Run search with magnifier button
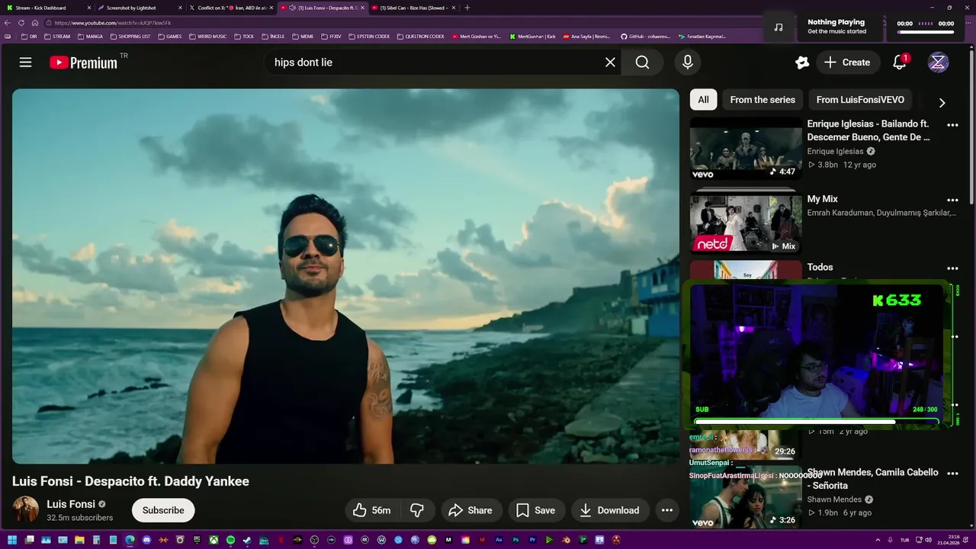The height and width of the screenshot is (549, 976). 643,63
